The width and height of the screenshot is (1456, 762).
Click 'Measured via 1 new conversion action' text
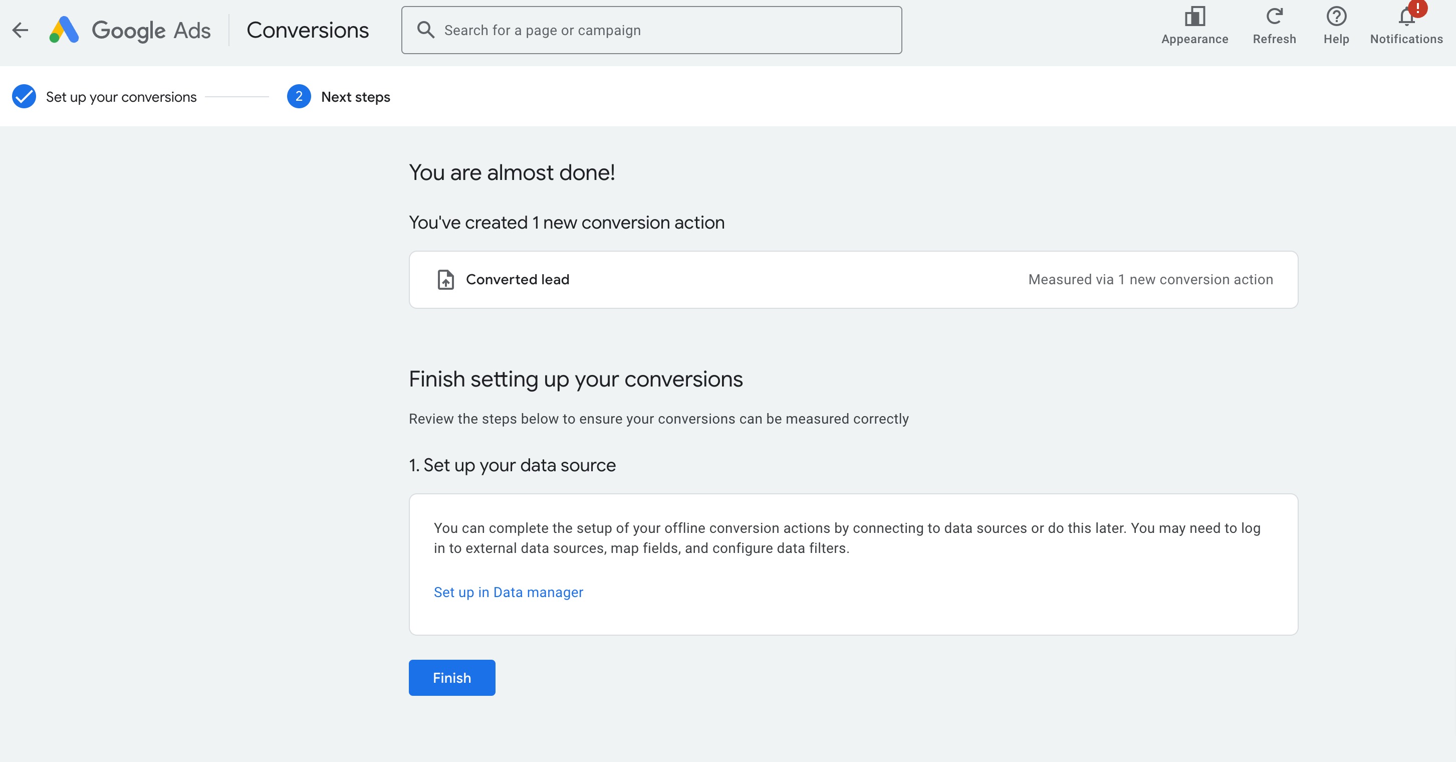click(x=1150, y=279)
